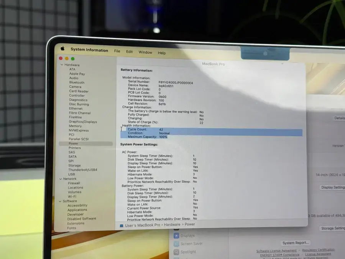Open the Window menu
Image resolution: width=345 pixels, height=259 pixels.
pos(145,52)
